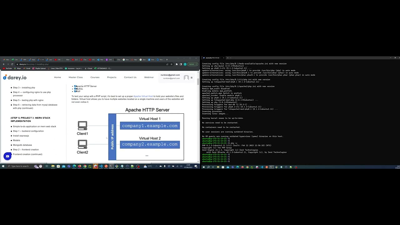Viewport: 400px width, 225px height.
Task: Open the Webinar link
Action: [149, 77]
